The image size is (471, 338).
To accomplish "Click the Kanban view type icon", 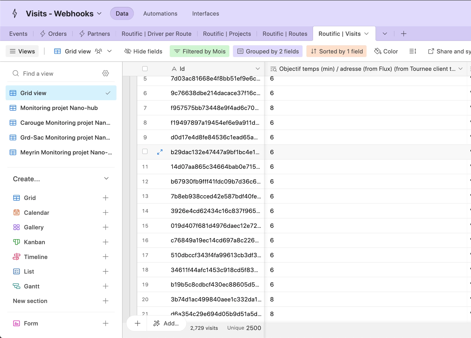I will coord(16,242).
